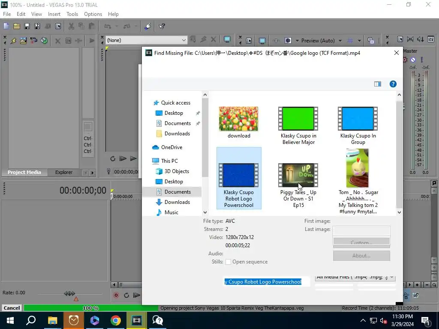Open the Overlays dropdown arrow
439x329 pixels.
pos(359,41)
